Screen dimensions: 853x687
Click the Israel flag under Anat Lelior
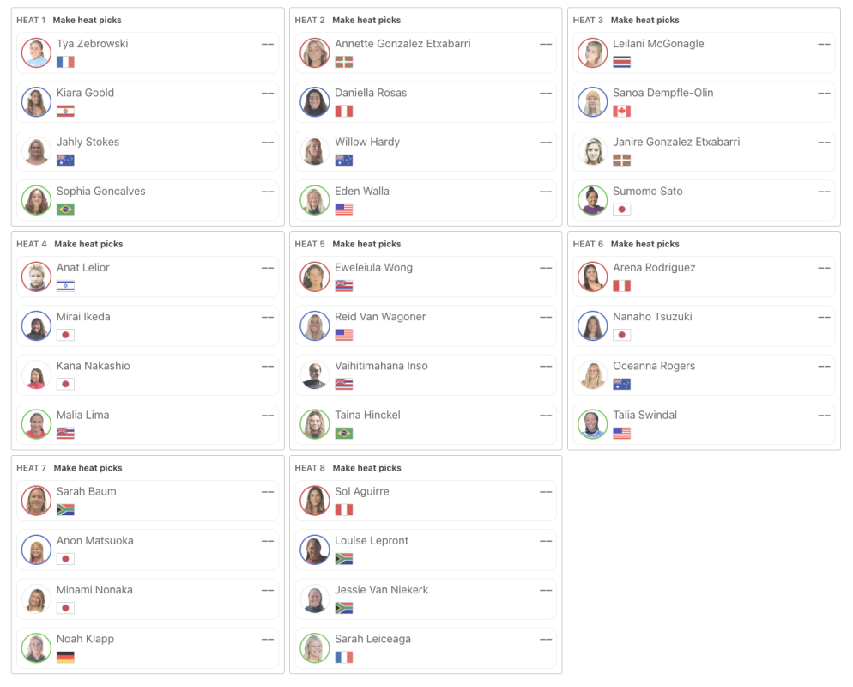tap(65, 286)
